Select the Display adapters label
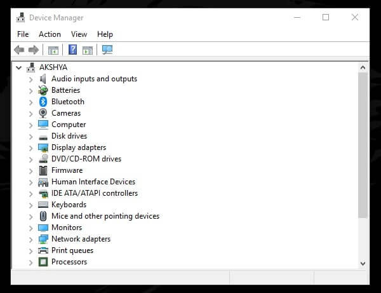381x293 pixels. pyautogui.click(x=79, y=147)
